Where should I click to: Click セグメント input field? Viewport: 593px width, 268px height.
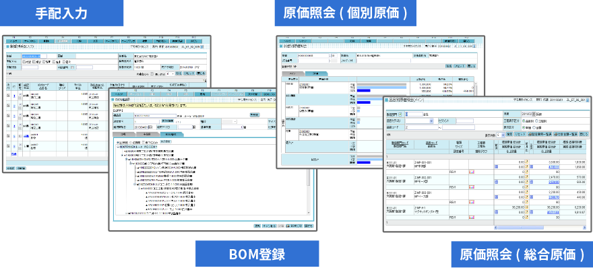coord(465,121)
